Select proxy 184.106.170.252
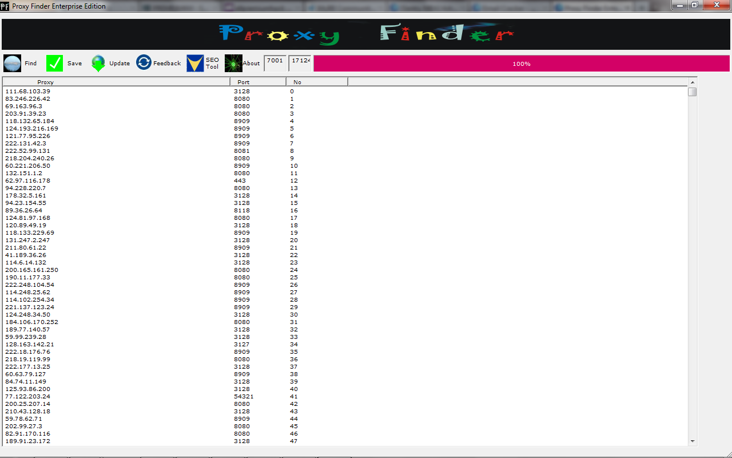 32,322
